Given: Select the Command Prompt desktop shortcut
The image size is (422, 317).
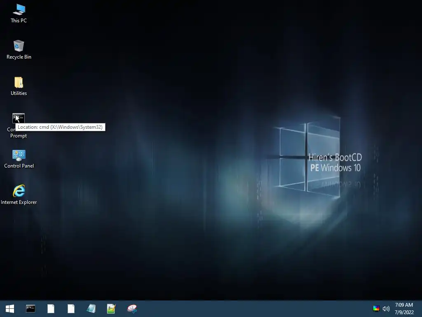Looking at the screenshot, I should (x=18, y=125).
